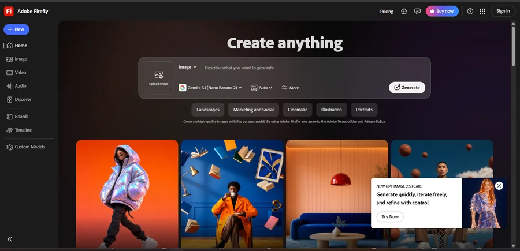Click the Timeline sidebar icon
Image resolution: width=520 pixels, height=251 pixels.
click(10, 130)
